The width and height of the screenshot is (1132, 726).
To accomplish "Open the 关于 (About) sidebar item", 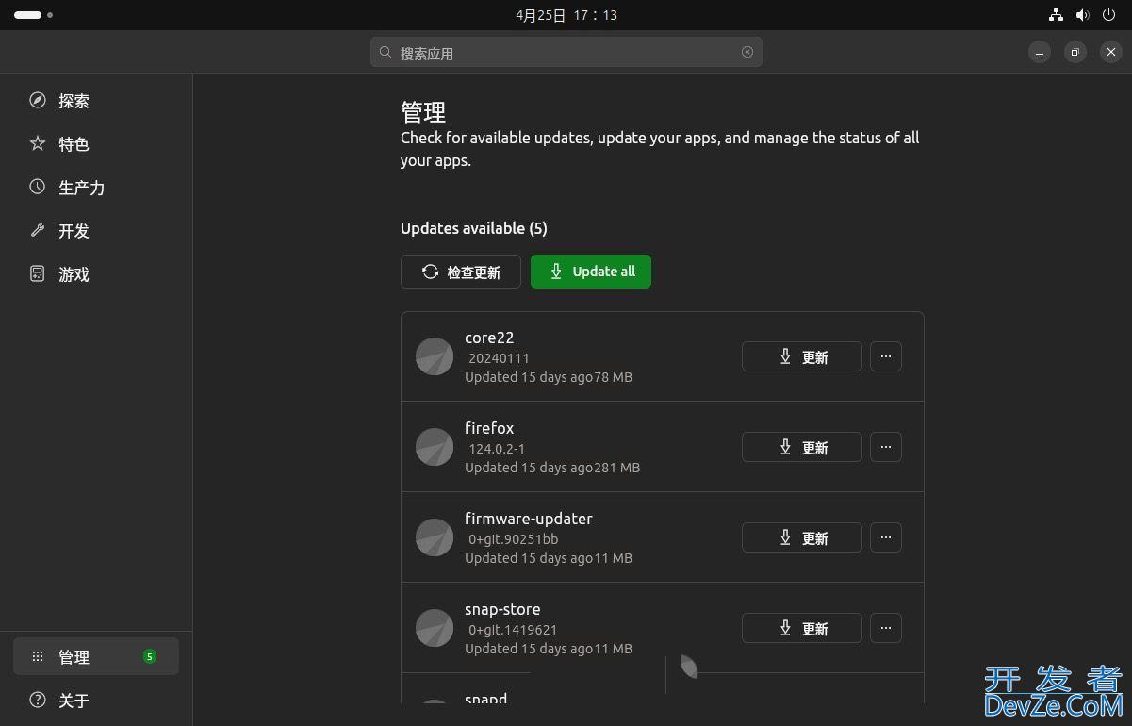I will coord(96,700).
